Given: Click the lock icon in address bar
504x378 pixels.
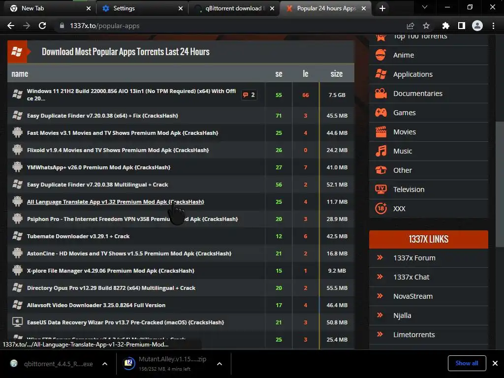Looking at the screenshot, I should pyautogui.click(x=62, y=26).
